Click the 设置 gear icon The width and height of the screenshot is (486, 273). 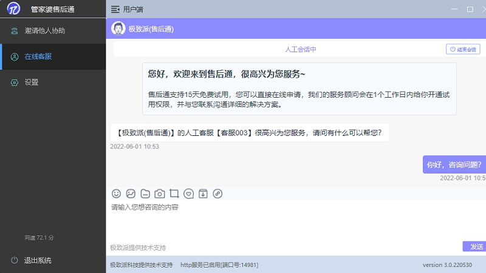coord(14,83)
